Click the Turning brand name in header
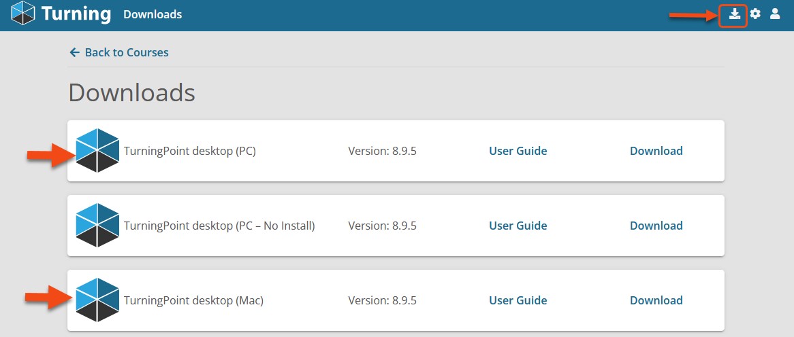This screenshot has width=794, height=337. [76, 14]
